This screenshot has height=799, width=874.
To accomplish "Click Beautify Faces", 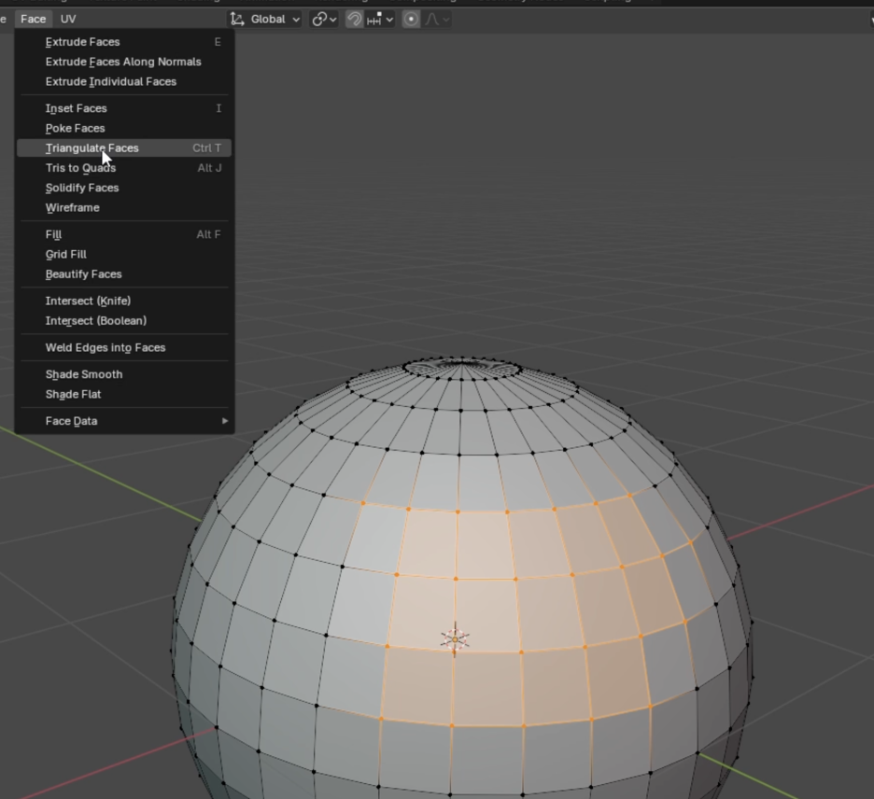I will coord(124,274).
